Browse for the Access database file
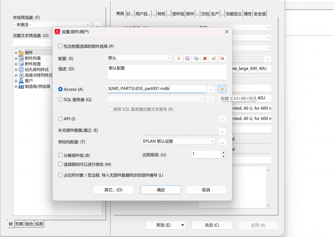The image size is (334, 237). 211,89
